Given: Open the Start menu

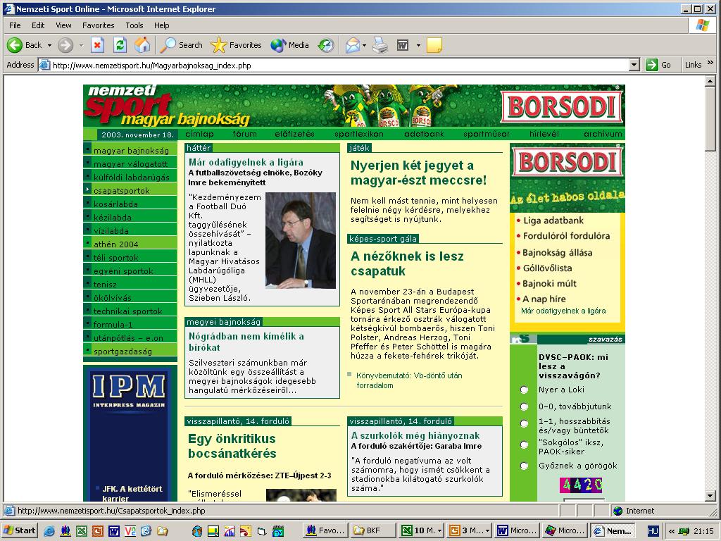Looking at the screenshot, I should pos(20,530).
